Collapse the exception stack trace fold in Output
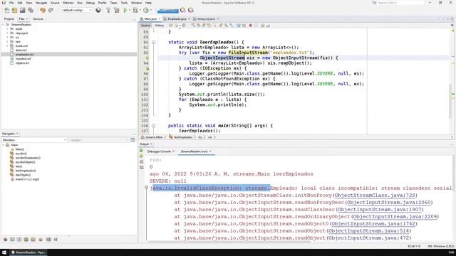 pos(147,188)
